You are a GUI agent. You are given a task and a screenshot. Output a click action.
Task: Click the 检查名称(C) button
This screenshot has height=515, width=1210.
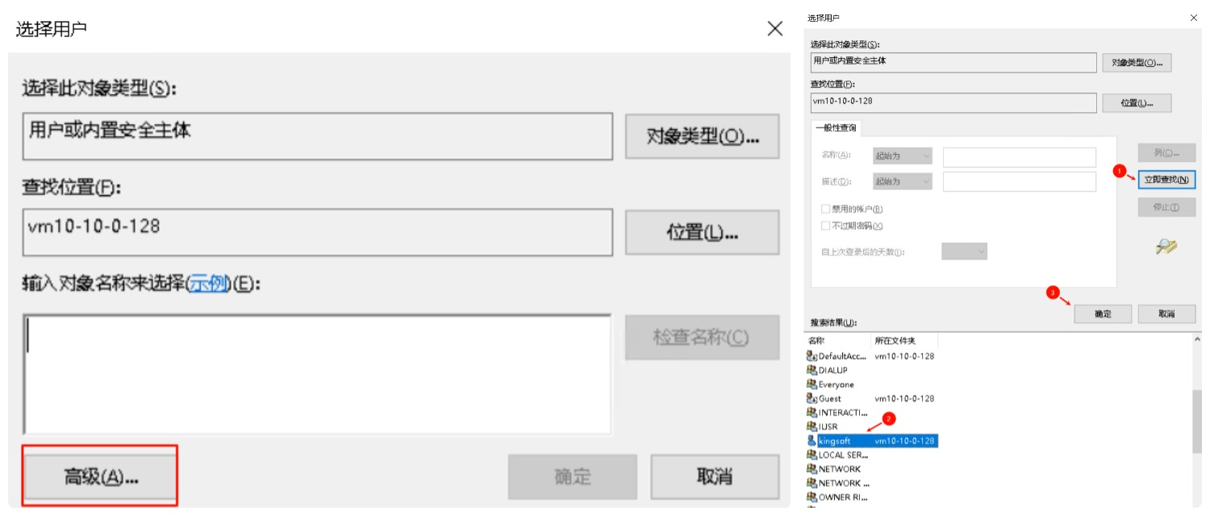702,337
